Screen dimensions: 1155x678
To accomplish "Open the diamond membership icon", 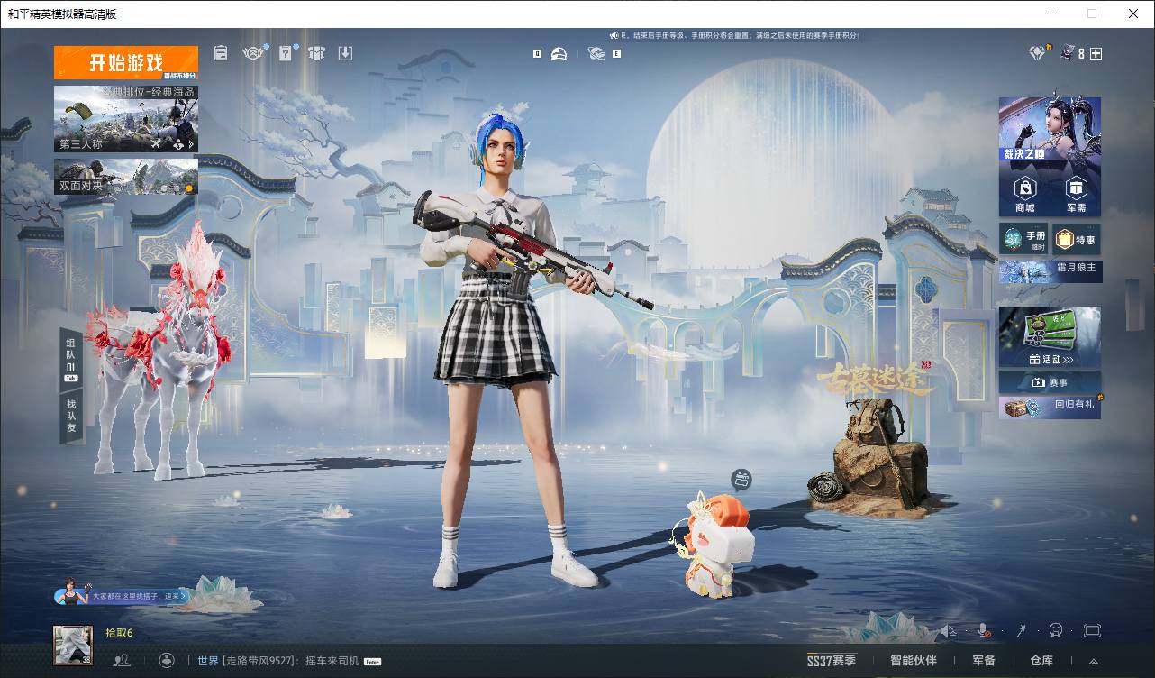I will point(1038,53).
